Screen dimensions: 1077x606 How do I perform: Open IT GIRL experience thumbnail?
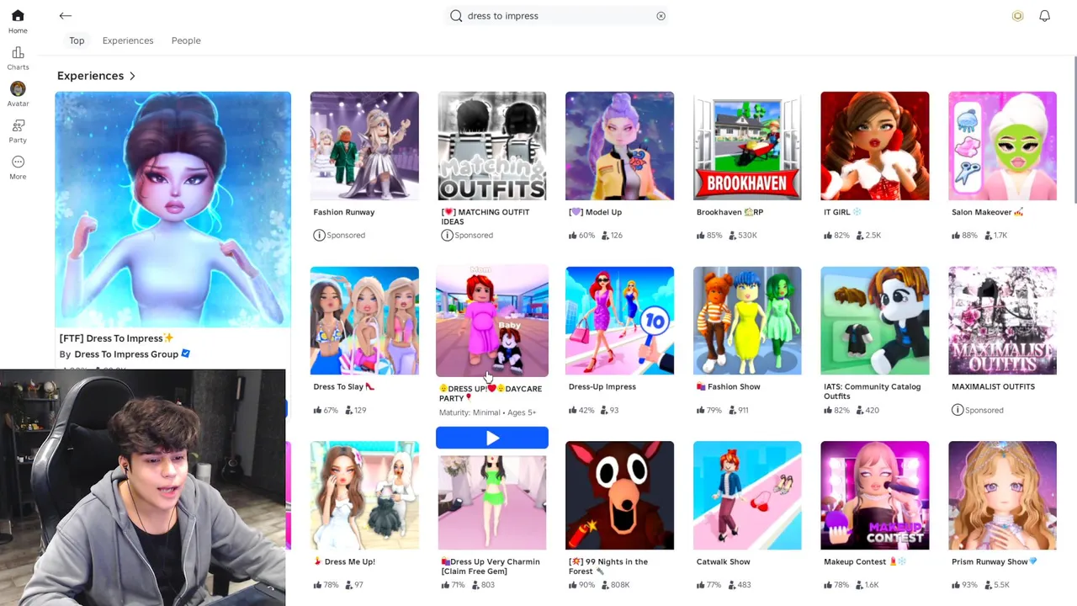[875, 146]
